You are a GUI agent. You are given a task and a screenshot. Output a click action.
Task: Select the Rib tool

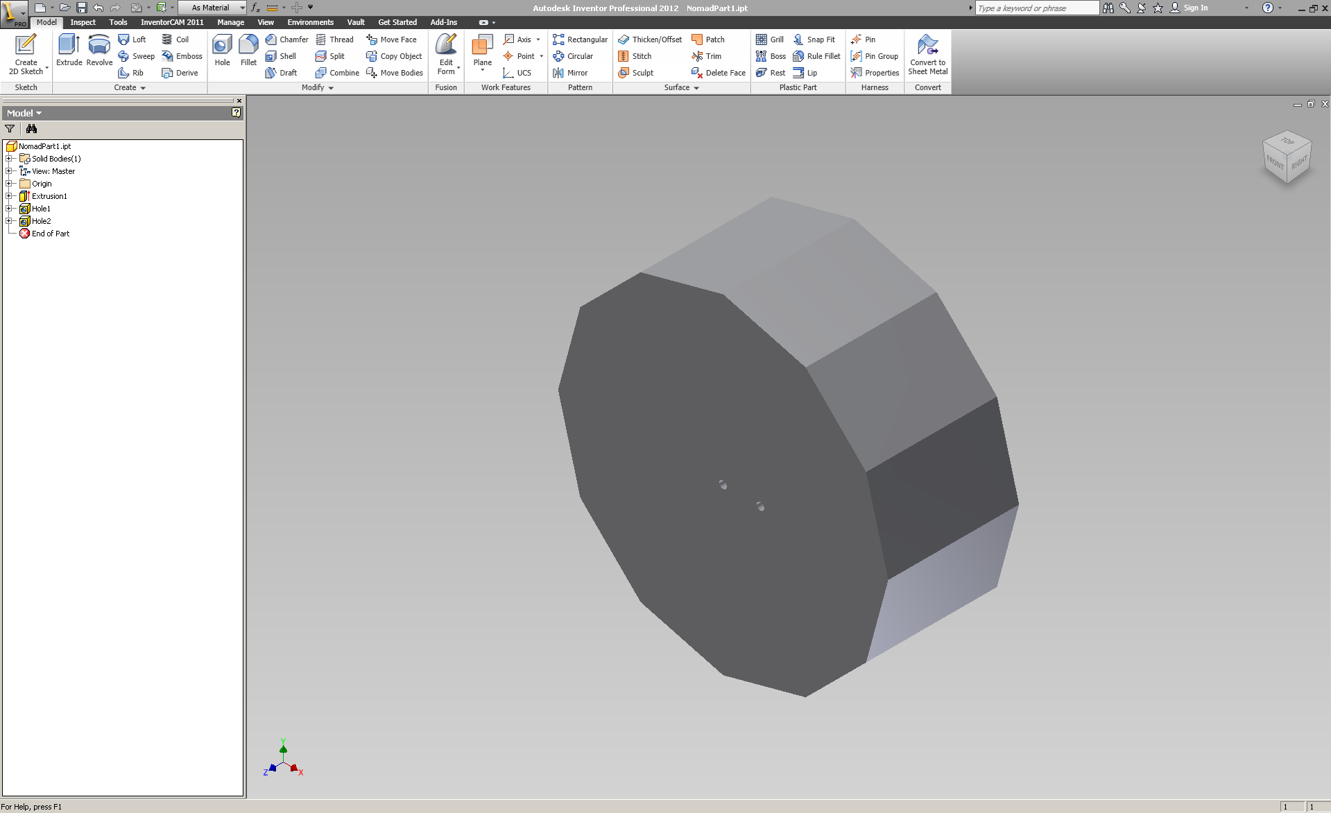click(130, 73)
